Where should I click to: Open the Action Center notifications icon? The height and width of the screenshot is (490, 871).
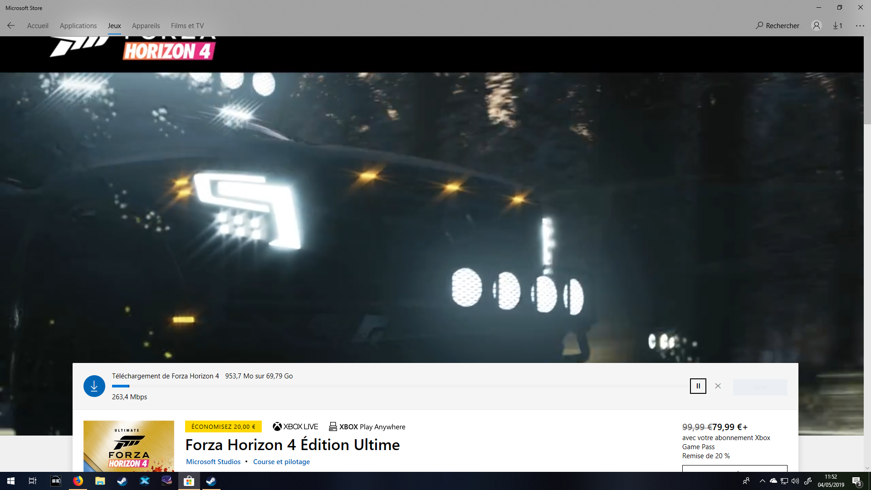(857, 481)
